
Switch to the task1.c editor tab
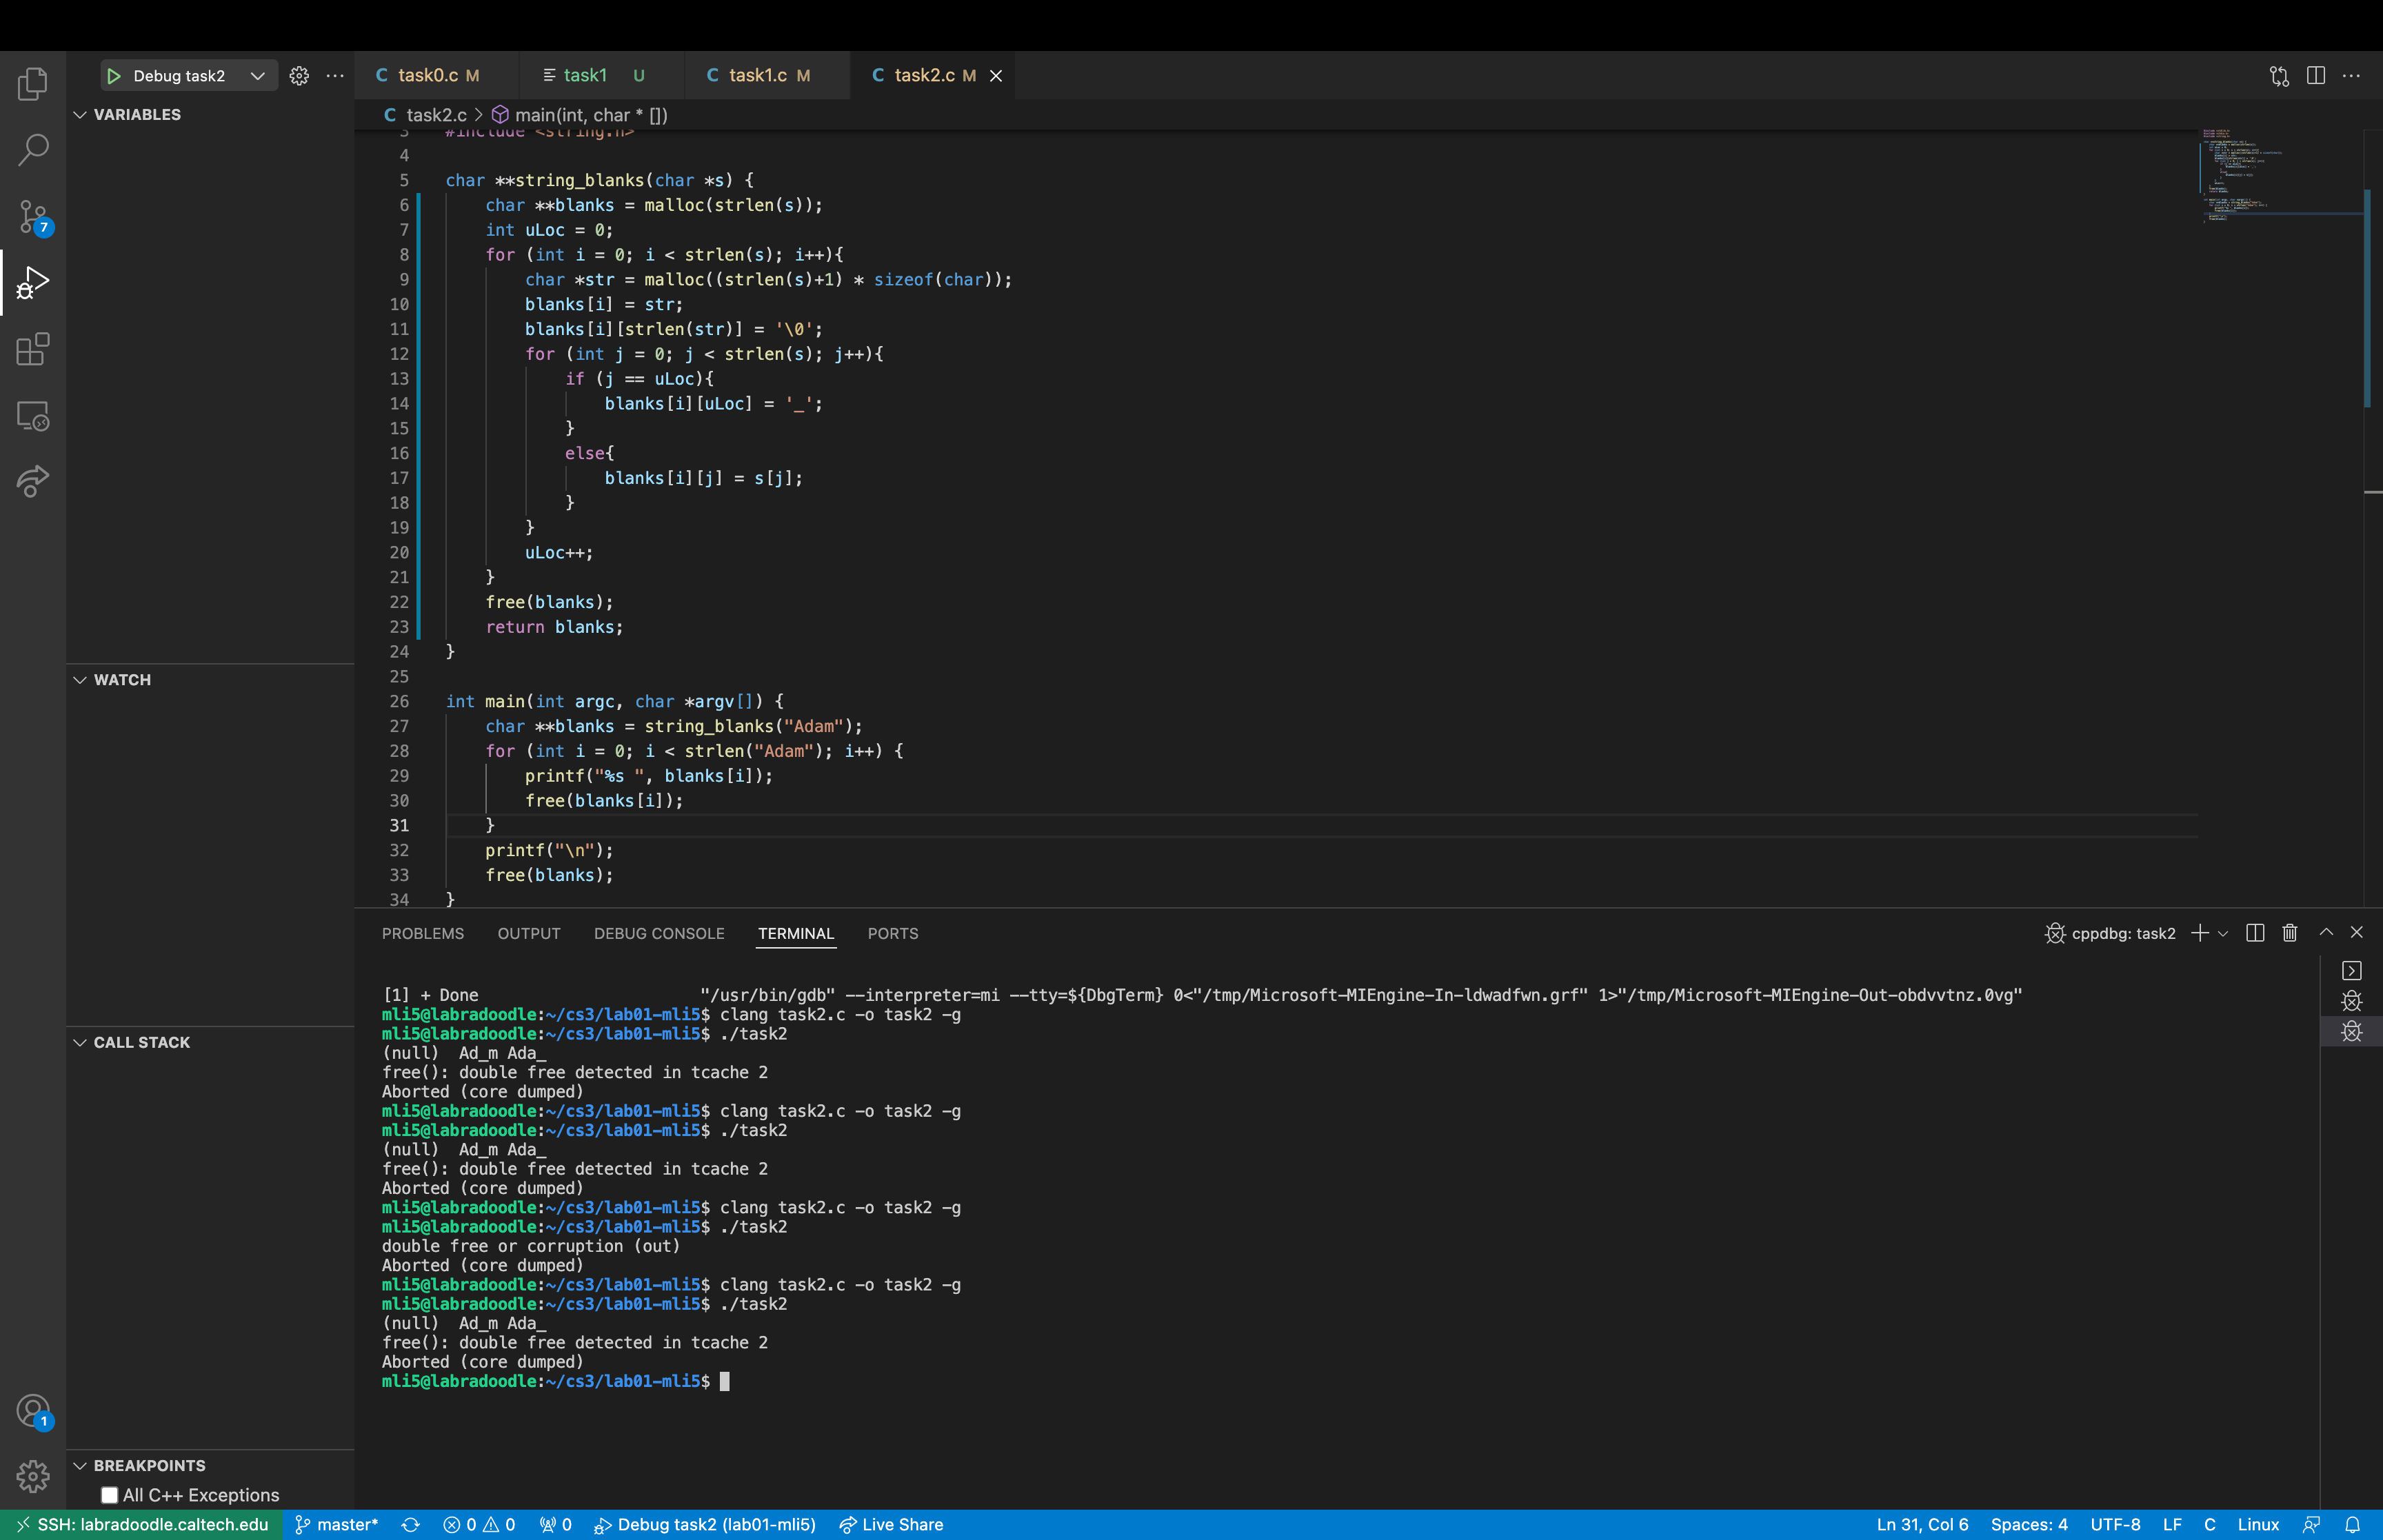757,76
